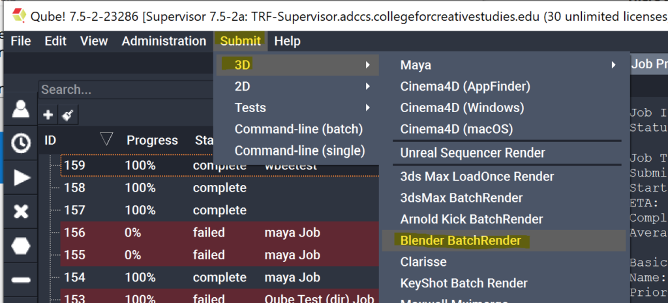Viewport: 668px width, 303px height.
Task: Open the Administration menu
Action: 164,41
